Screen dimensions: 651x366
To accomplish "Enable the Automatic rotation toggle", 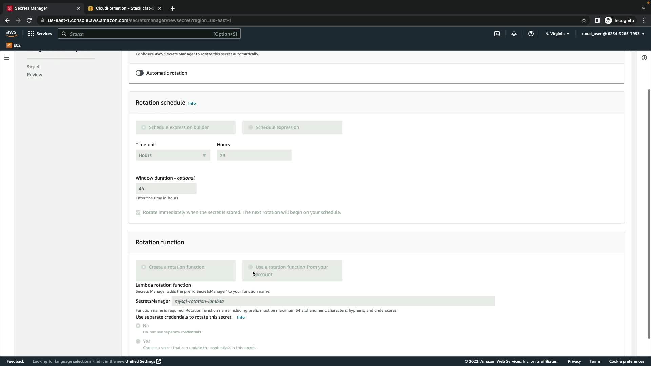I will point(140,73).
